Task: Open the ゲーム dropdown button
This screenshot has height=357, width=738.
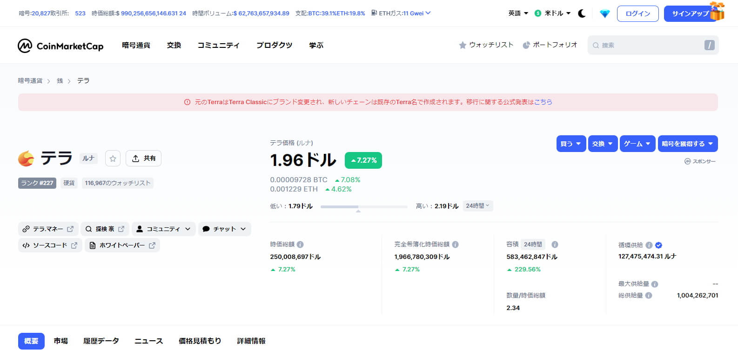Action: [x=637, y=144]
